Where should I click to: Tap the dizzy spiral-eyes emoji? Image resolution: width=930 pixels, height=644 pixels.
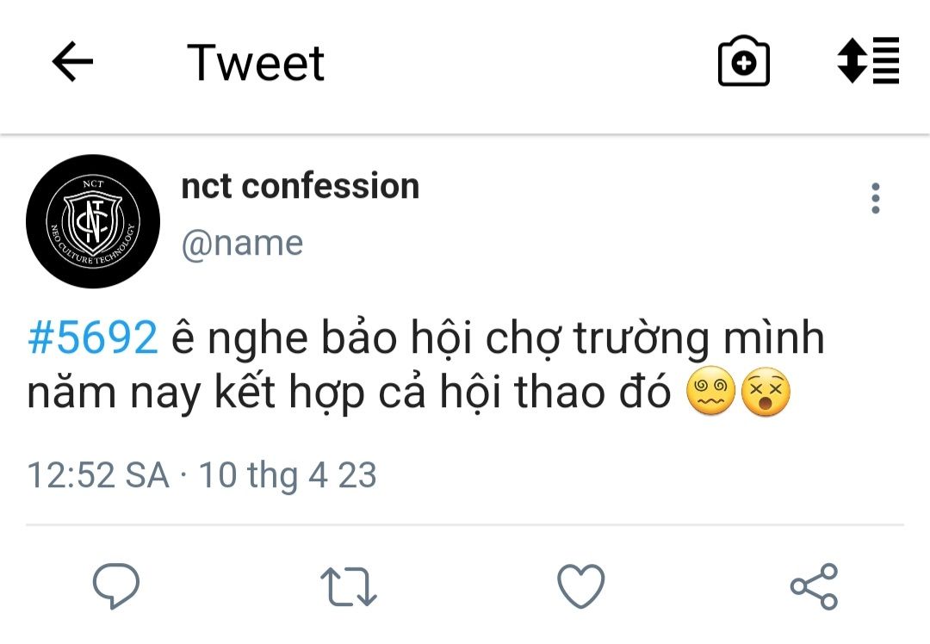[710, 392]
